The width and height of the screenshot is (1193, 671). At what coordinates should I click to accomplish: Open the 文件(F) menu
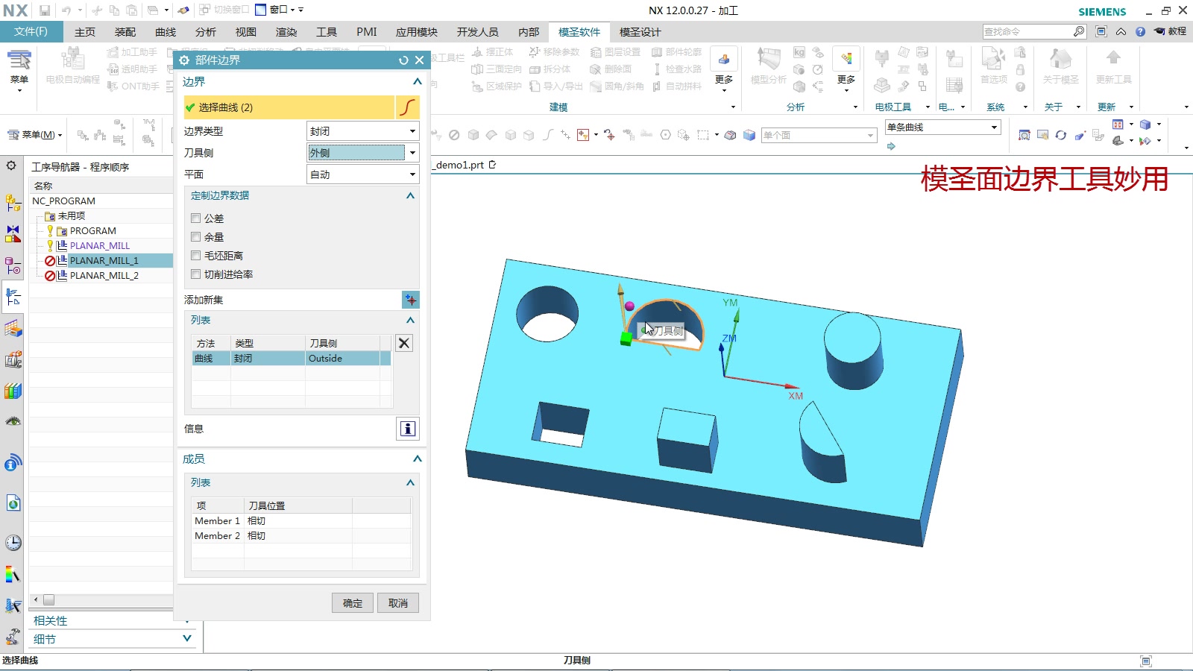(31, 31)
